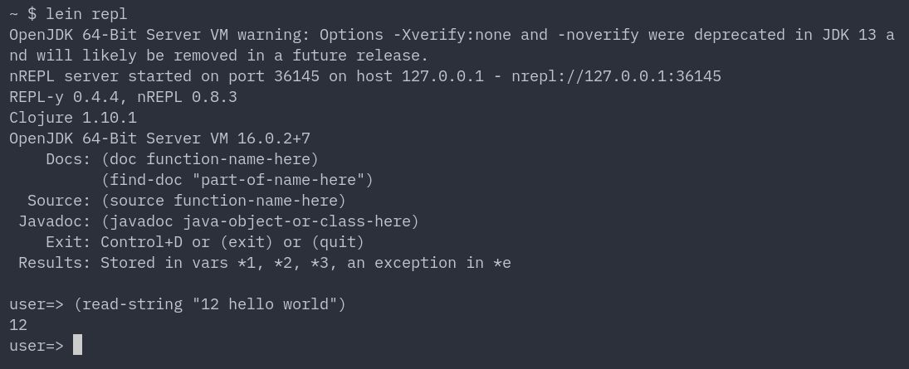Click the "nREPL 0.8.3" version text

(188, 97)
